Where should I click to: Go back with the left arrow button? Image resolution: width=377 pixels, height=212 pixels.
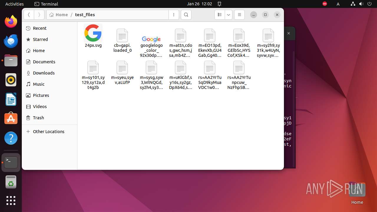tap(29, 15)
